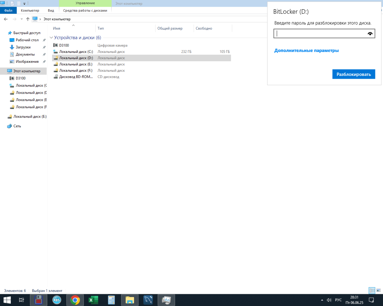
Task: Go up one level with the up arrow
Action: 28,19
